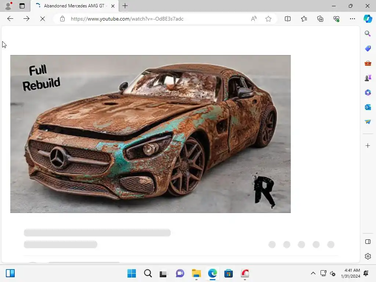The height and width of the screenshot is (282, 376).
Task: Open sidebar Drop paper plane icon
Action: pos(368,122)
